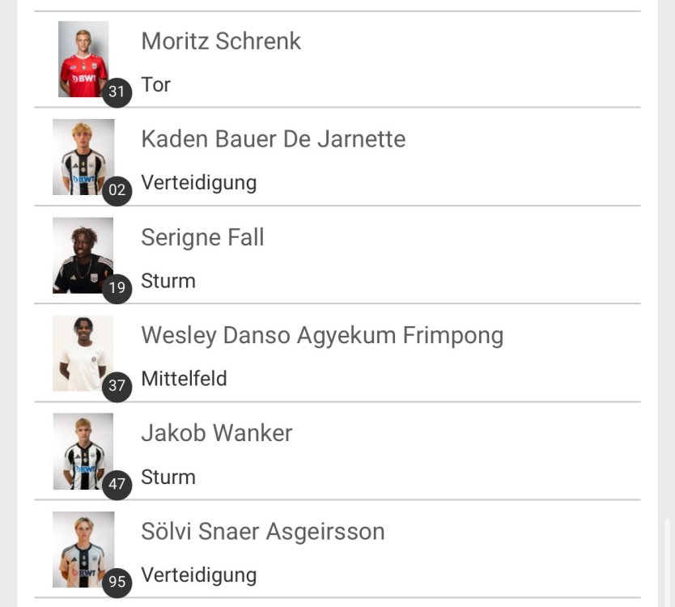
Task: Click jersey number badge 19
Action: coord(117,288)
